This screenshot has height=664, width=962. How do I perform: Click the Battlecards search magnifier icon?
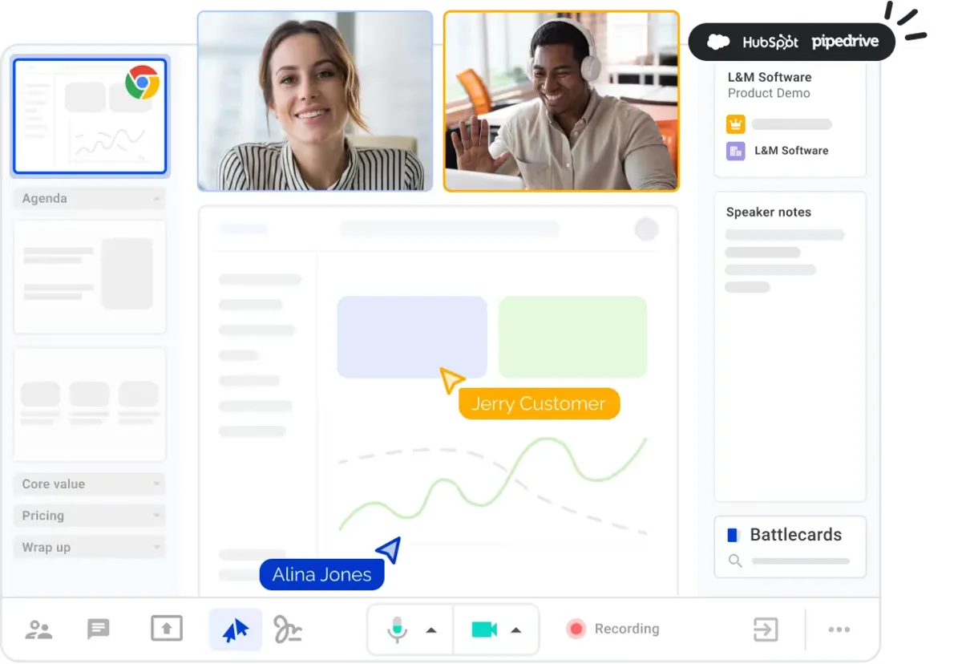pyautogui.click(x=735, y=561)
